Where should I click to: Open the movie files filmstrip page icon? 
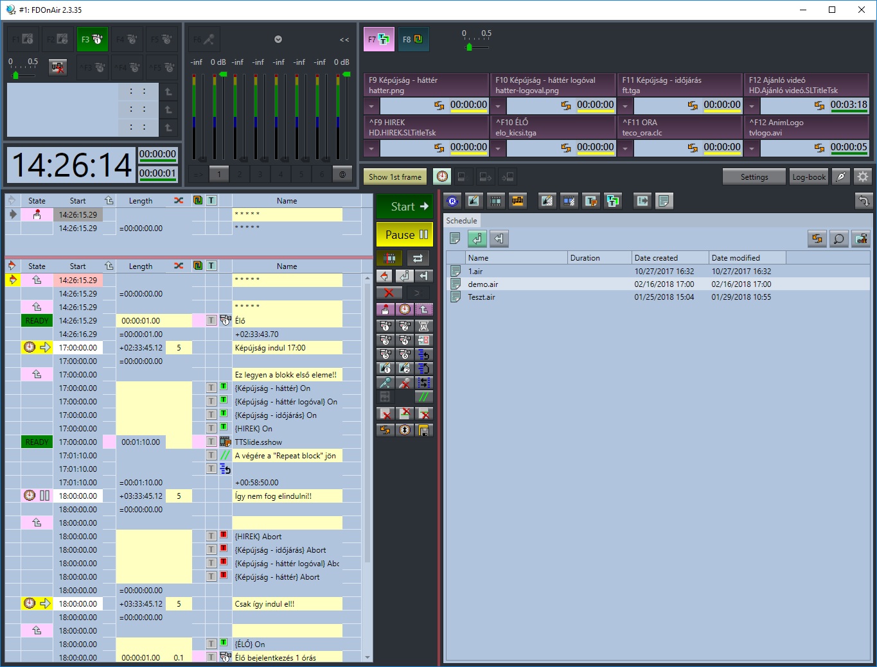(495, 201)
